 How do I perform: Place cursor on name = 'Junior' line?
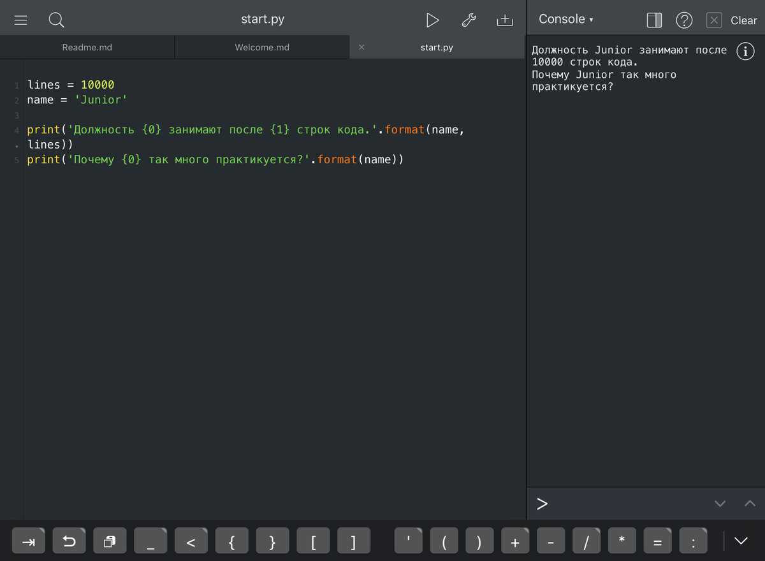pos(77,100)
